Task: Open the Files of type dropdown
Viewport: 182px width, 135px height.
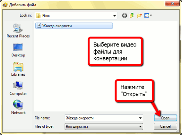Action: [x=104, y=126]
